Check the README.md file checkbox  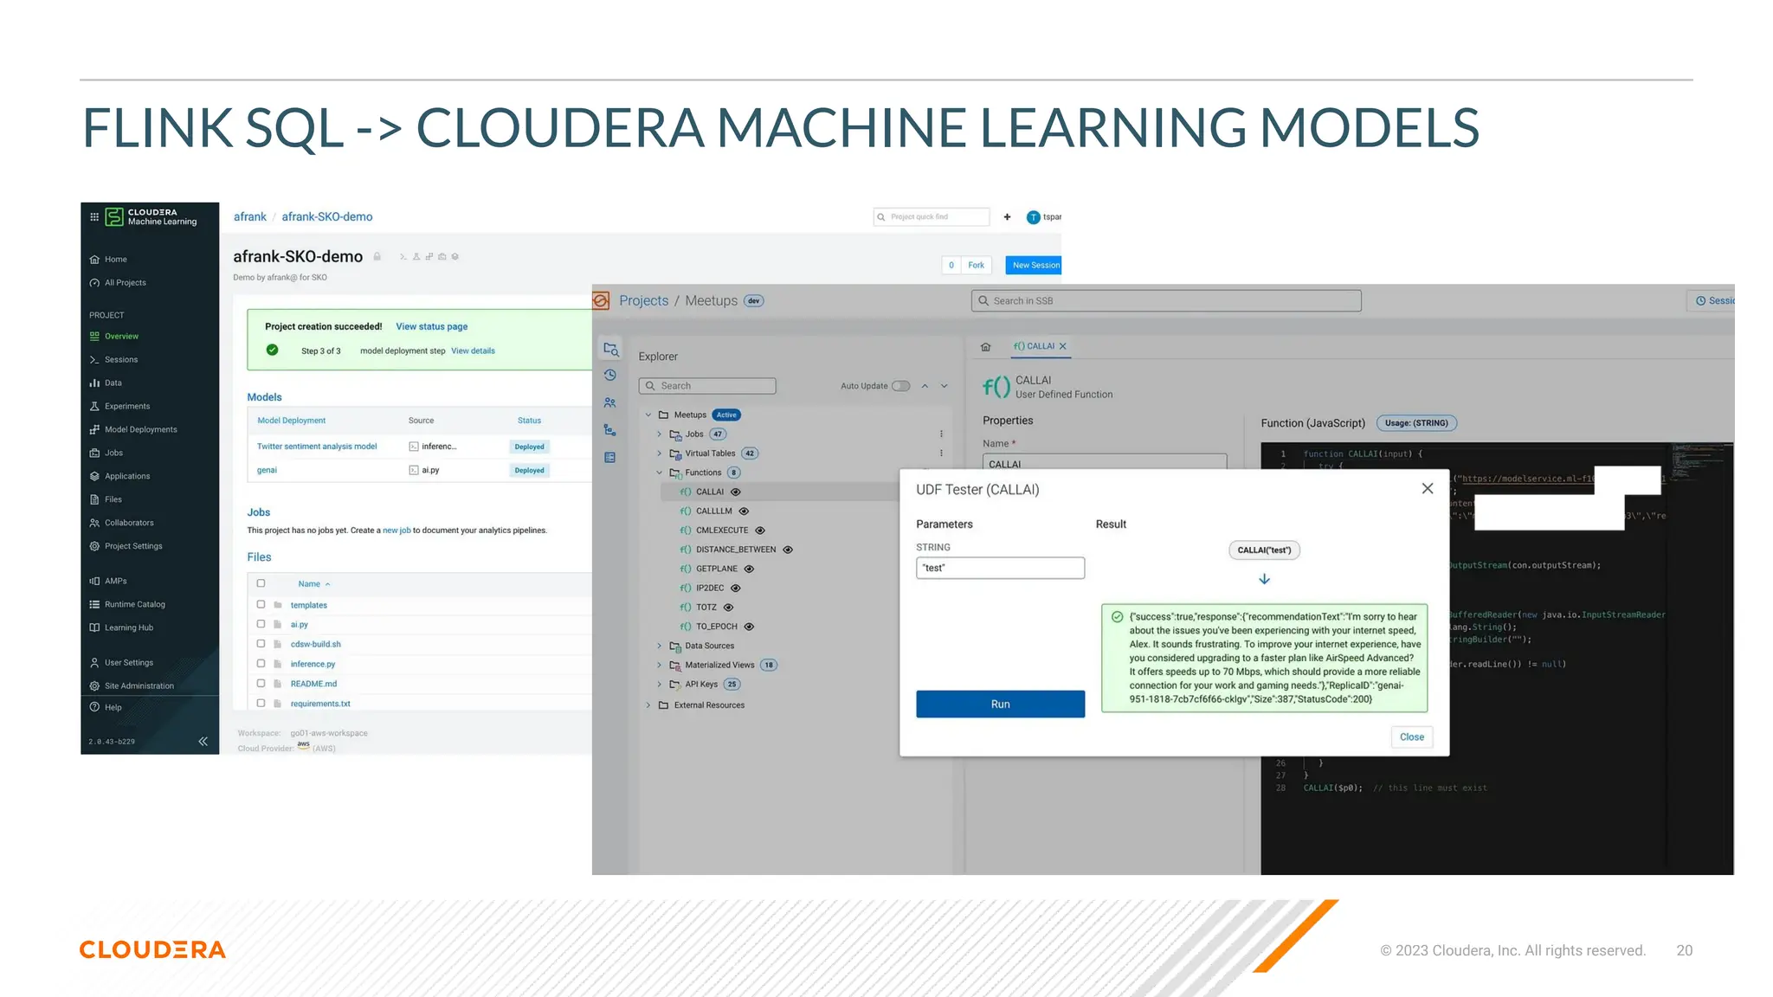tap(261, 684)
